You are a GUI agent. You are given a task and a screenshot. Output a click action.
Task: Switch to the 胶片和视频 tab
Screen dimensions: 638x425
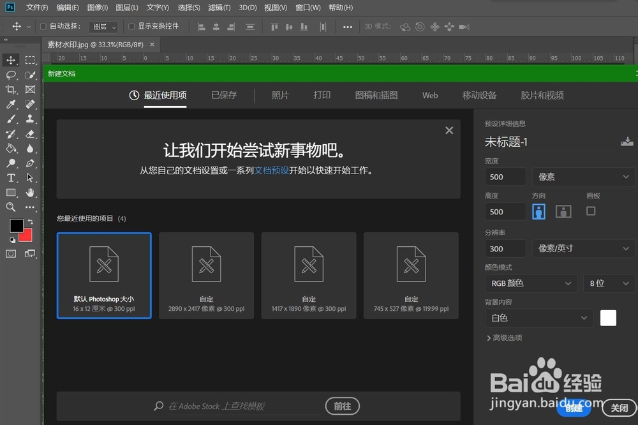(542, 95)
